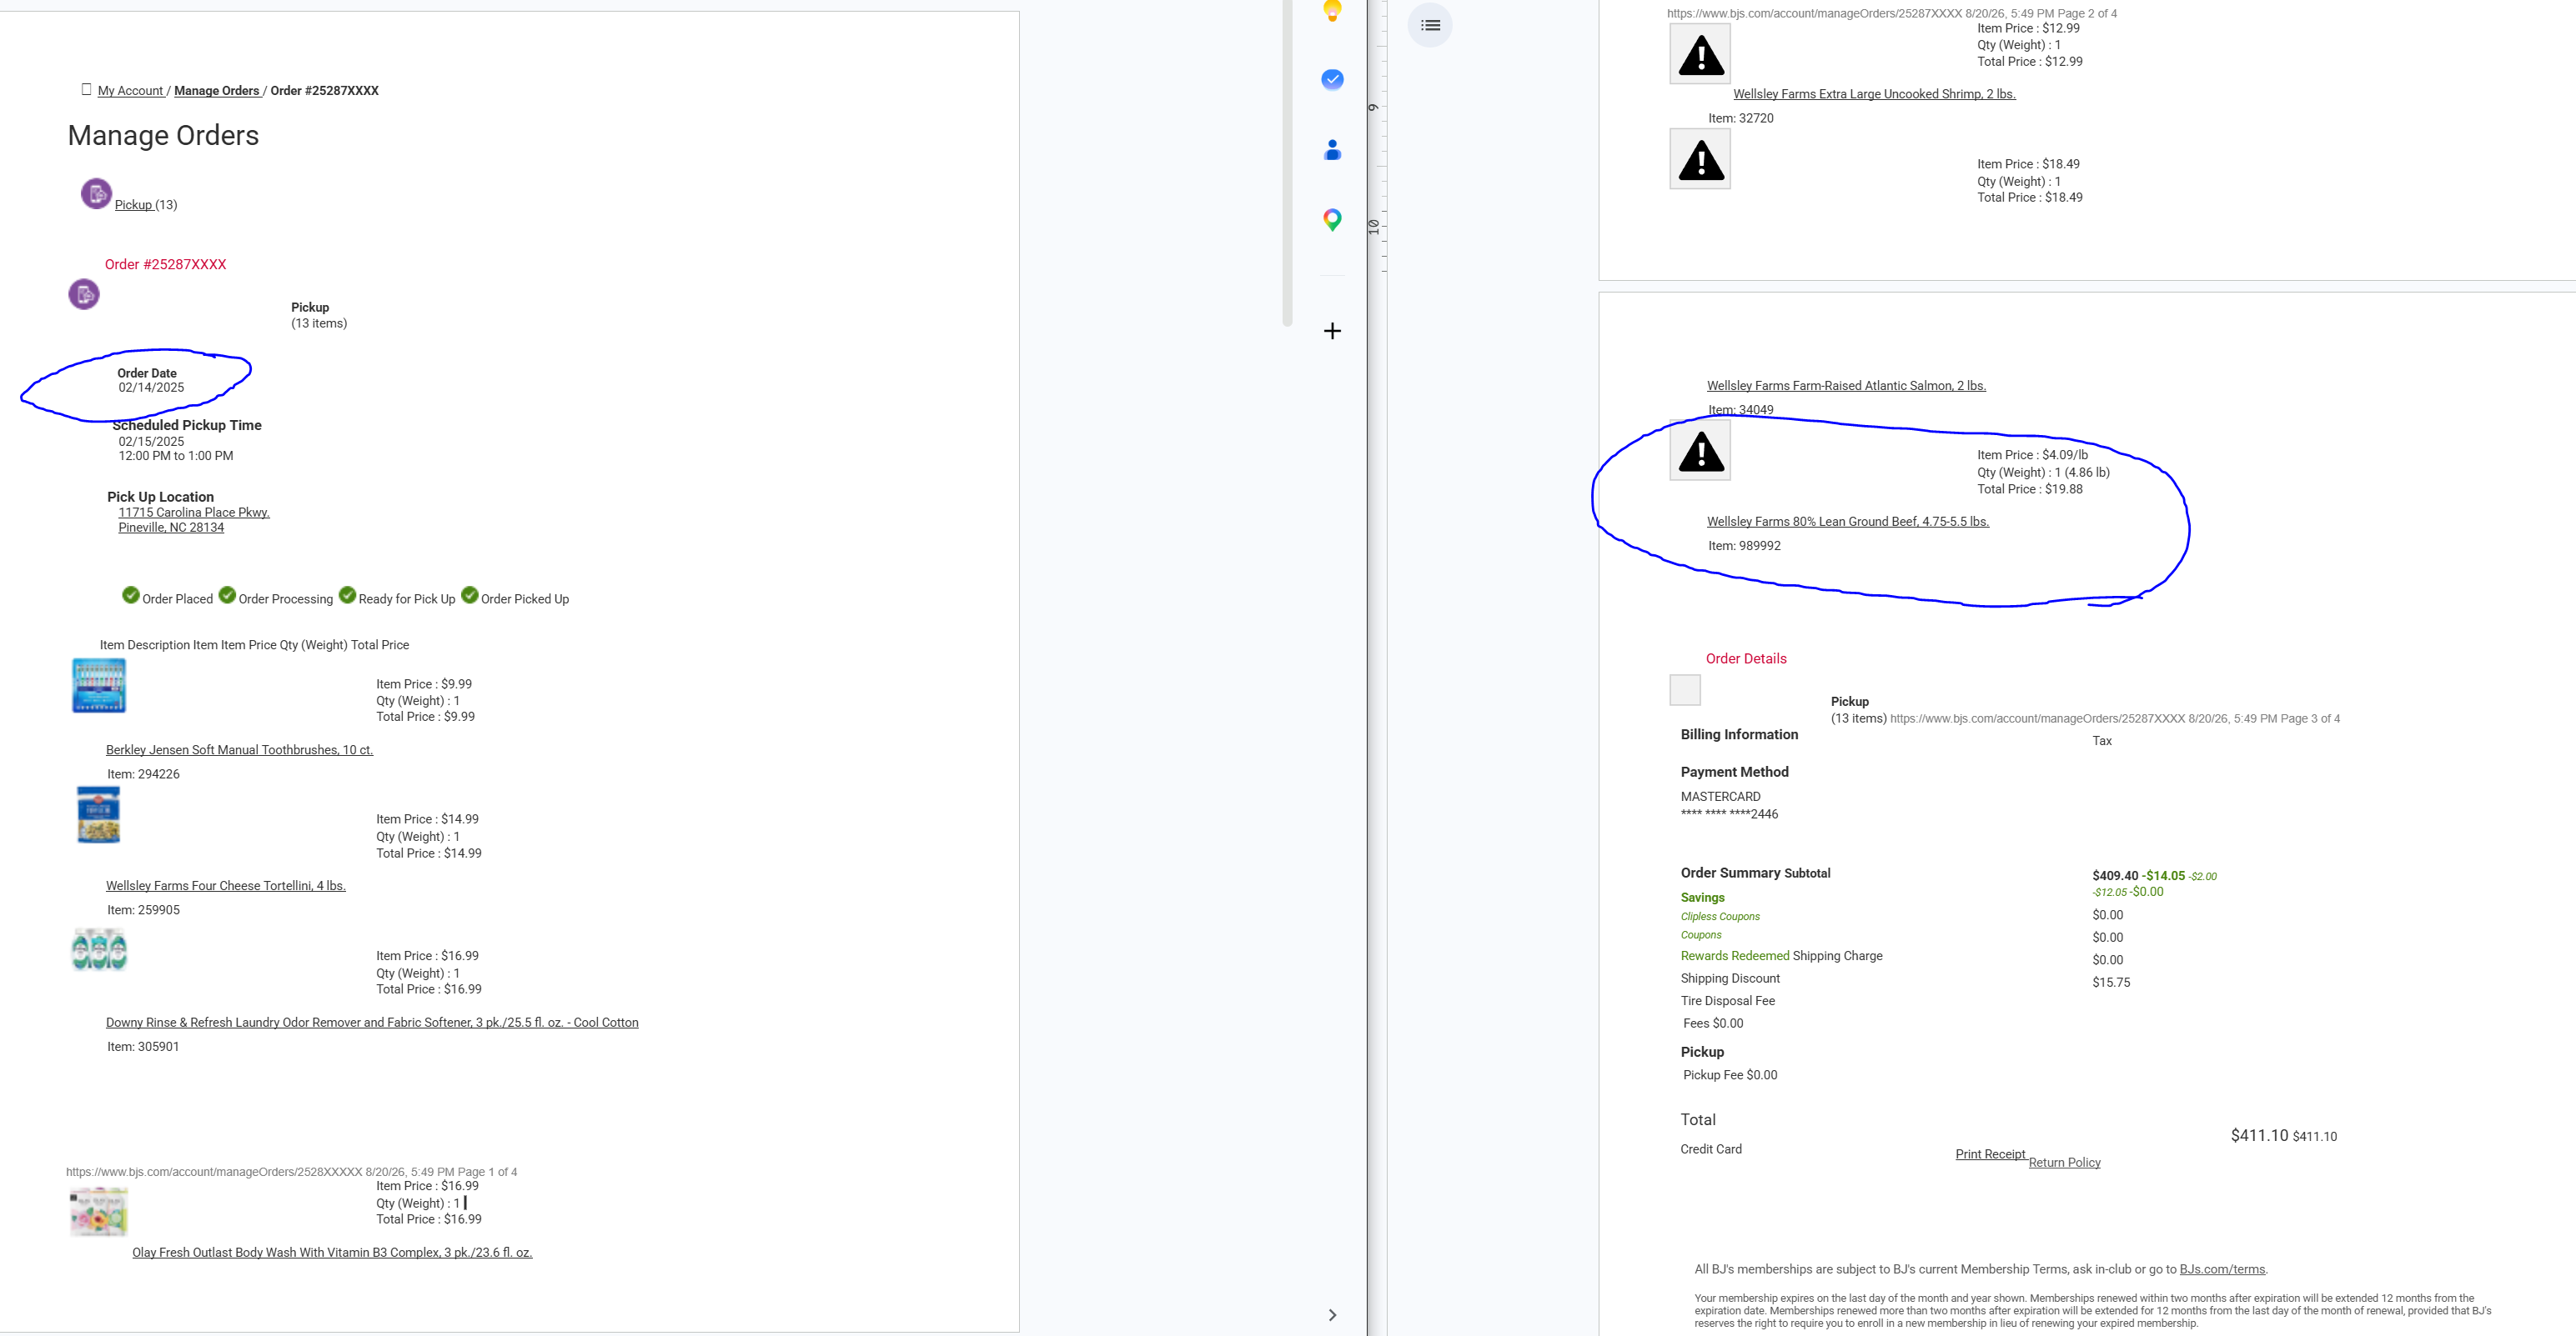The height and width of the screenshot is (1336, 2576).
Task: Click the warning icon beside the $12.99 item price
Action: pos(1700,54)
